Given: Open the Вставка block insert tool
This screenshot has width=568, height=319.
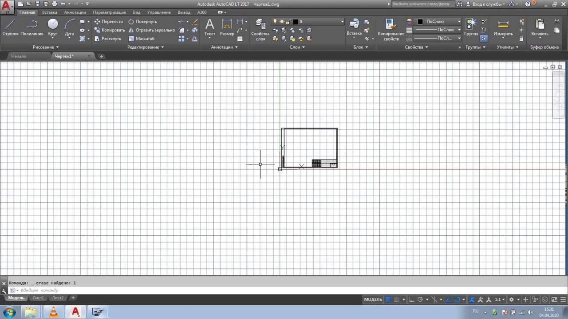Looking at the screenshot, I should [354, 28].
